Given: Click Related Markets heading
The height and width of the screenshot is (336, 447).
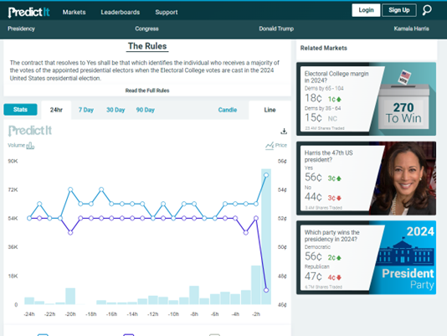Looking at the screenshot, I should pyautogui.click(x=324, y=48).
